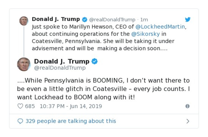
Task: Click the 1m time stamp of the first tweet
Action: (144, 20)
